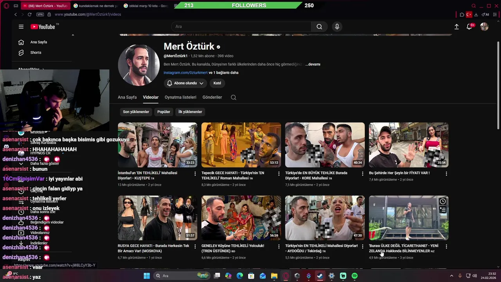This screenshot has height=282, width=501.
Task: Open the Tepecik GECE HAYATI thumbnail
Action: point(241,145)
